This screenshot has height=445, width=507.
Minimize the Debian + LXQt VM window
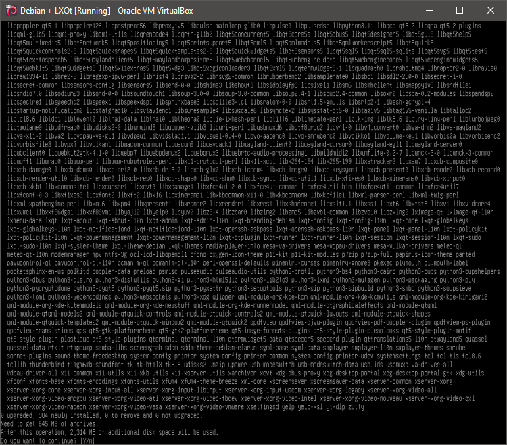point(429,11)
